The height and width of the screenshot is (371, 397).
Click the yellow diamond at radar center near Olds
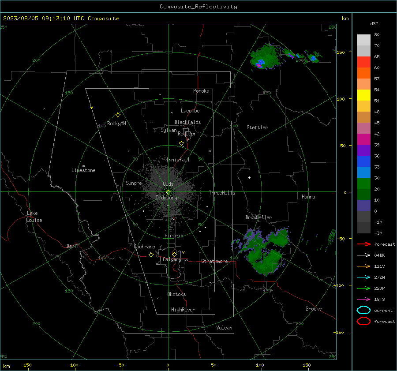coord(168,192)
